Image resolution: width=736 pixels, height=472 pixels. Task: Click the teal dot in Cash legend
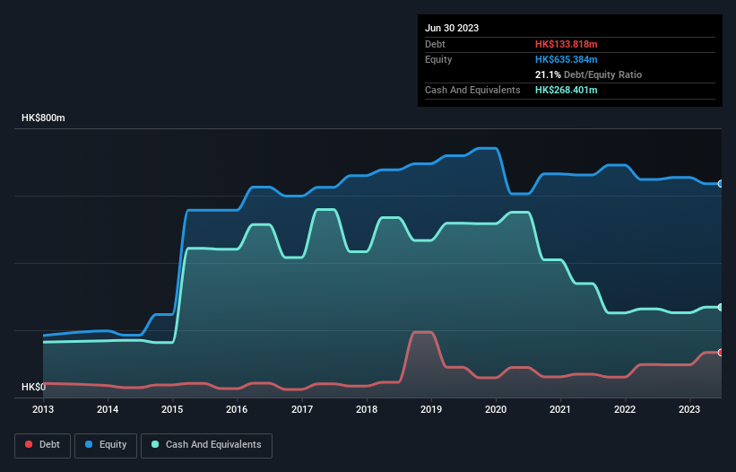pyautogui.click(x=155, y=444)
